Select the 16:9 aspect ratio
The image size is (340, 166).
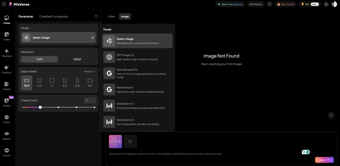pos(27,83)
